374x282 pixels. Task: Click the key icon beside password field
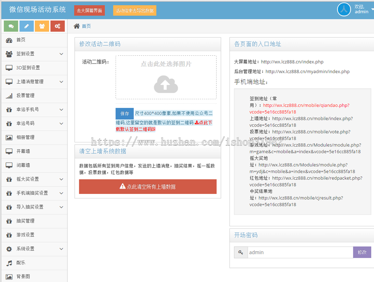pos(241,252)
